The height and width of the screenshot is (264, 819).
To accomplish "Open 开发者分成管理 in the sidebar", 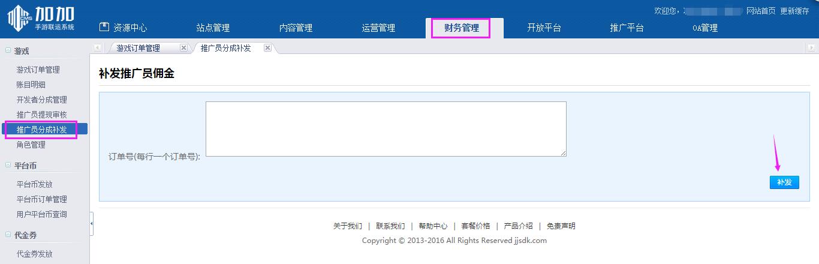I will tap(42, 100).
